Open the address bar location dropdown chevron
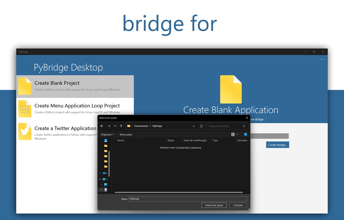 click(194, 126)
